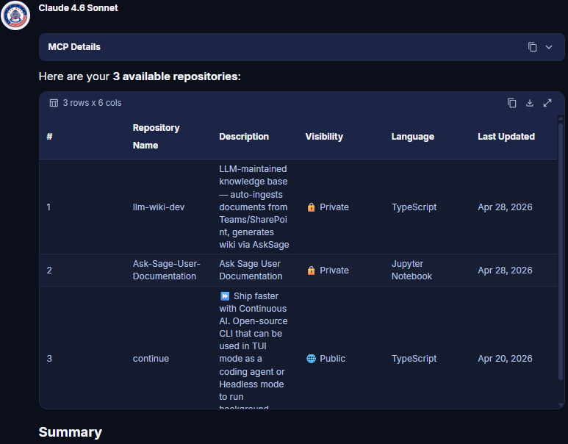Select the llm-wiki-dev repository name
The height and width of the screenshot is (444, 568).
pyautogui.click(x=159, y=207)
